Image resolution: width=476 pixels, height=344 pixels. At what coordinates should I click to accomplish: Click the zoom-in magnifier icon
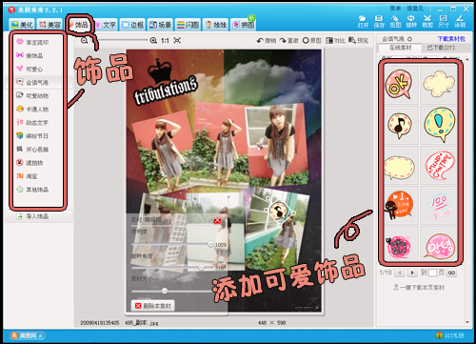(153, 40)
